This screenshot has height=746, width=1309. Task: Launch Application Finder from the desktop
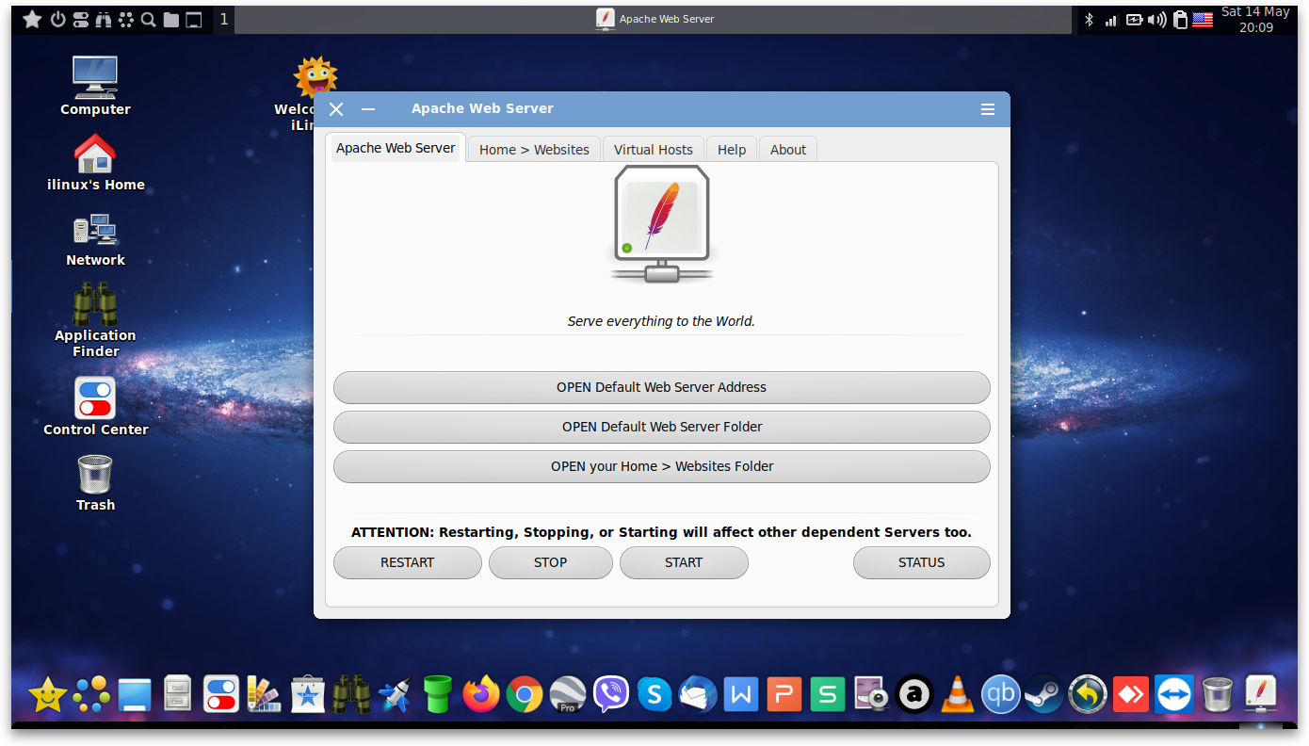(x=95, y=320)
